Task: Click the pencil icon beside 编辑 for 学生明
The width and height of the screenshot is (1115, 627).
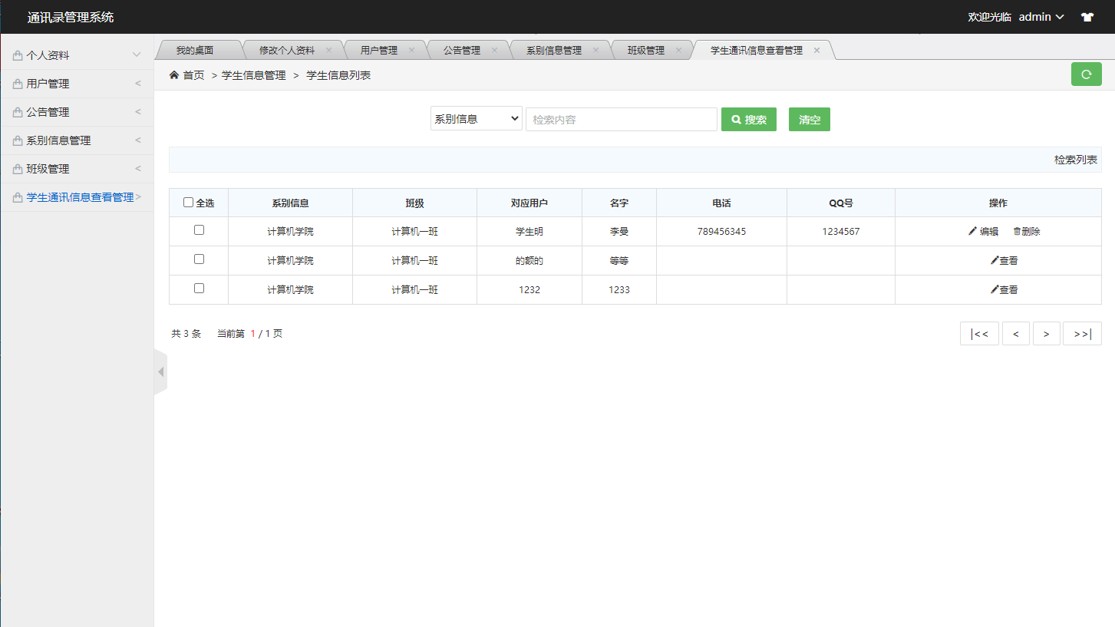Action: 972,231
